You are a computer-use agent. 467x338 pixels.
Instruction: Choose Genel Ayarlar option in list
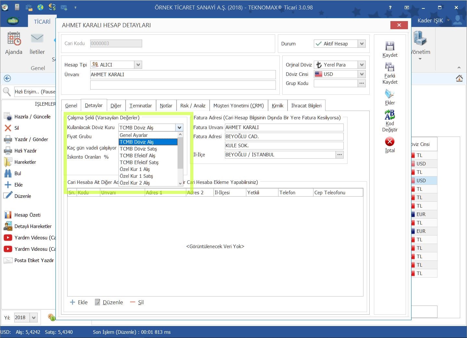point(134,135)
